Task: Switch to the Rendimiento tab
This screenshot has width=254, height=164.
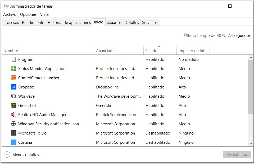Action: click(x=33, y=23)
